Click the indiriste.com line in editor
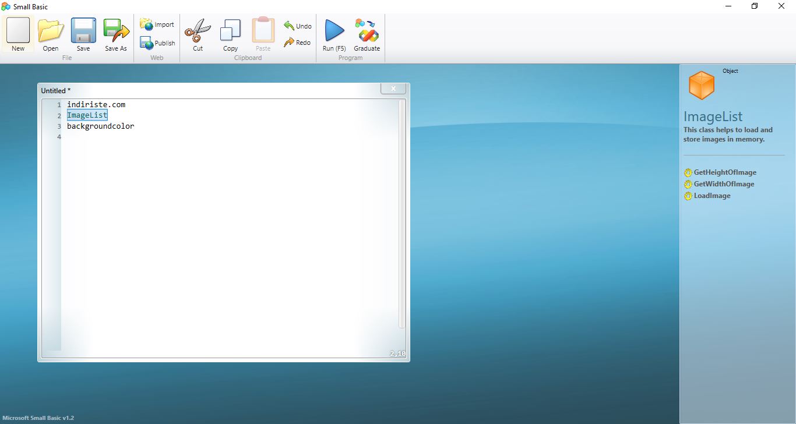 (x=96, y=105)
